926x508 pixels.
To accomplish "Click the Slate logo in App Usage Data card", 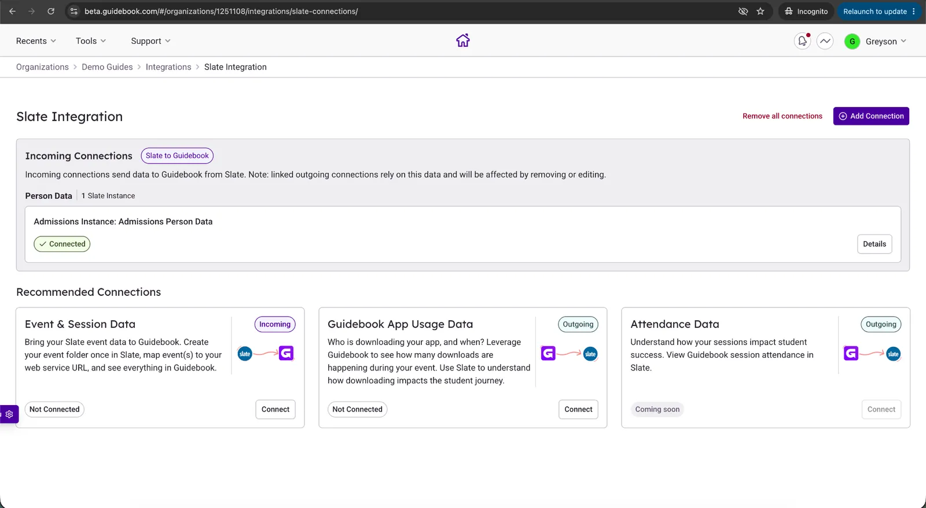I will (x=590, y=354).
